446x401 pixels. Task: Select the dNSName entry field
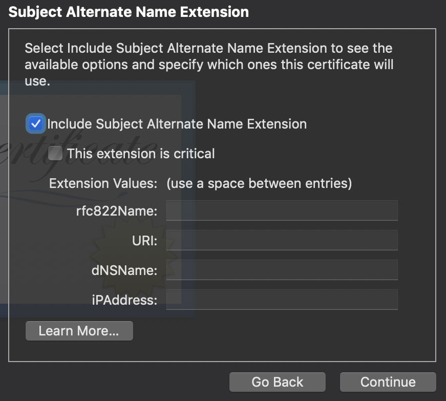282,270
